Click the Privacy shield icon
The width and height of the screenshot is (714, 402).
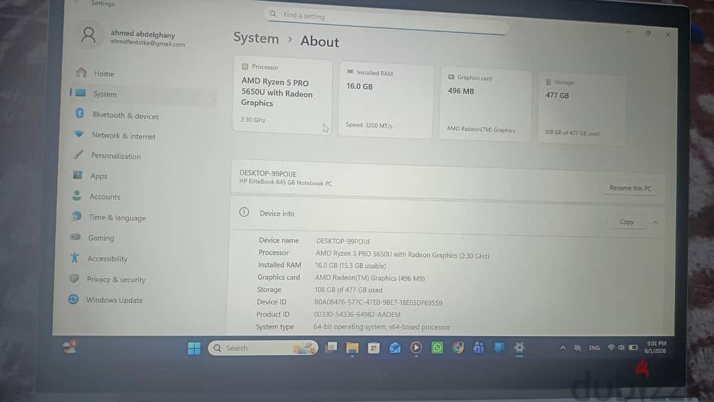[74, 278]
